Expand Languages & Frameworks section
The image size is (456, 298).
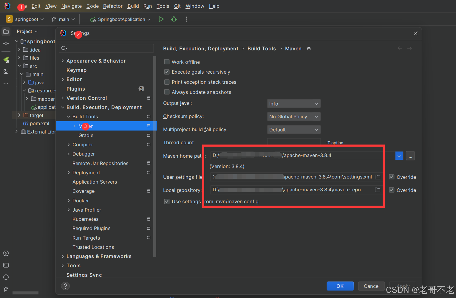tap(63, 256)
